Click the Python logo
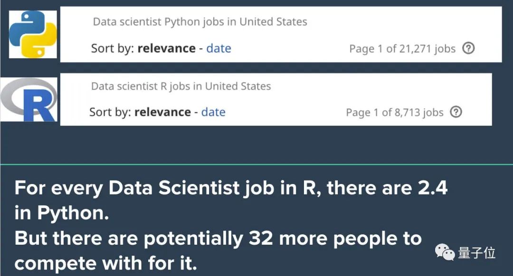This screenshot has height=276, width=513. point(33,34)
